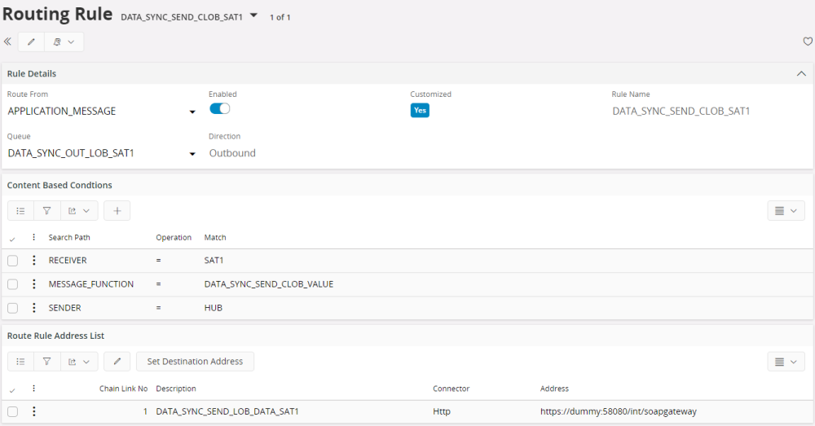Sort by the Search Path column header
The height and width of the screenshot is (426, 815).
[69, 238]
